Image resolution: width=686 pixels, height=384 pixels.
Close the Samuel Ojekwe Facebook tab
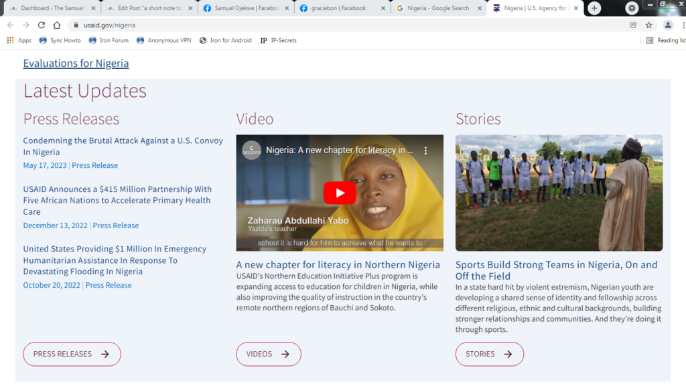pyautogui.click(x=287, y=8)
